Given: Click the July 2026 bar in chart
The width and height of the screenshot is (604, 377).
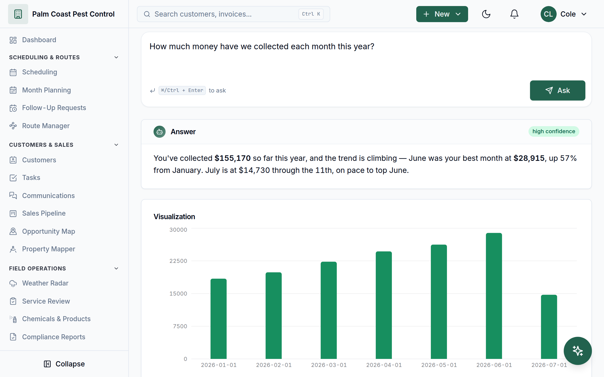Looking at the screenshot, I should 549,327.
